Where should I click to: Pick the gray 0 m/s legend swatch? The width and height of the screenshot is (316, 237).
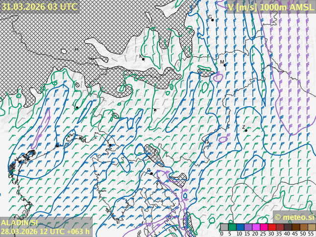point(224,227)
